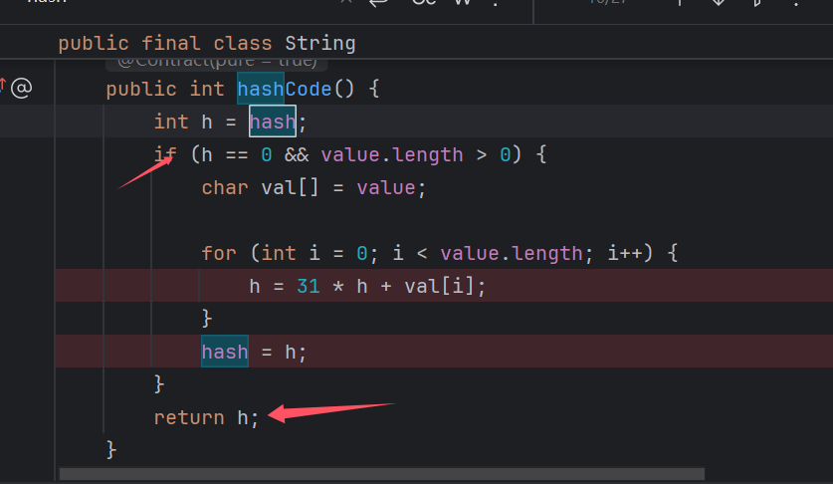Viewport: 833px width, 484px height.
Task: Click 'val[i]' in the hash computation line
Action: coord(439,286)
